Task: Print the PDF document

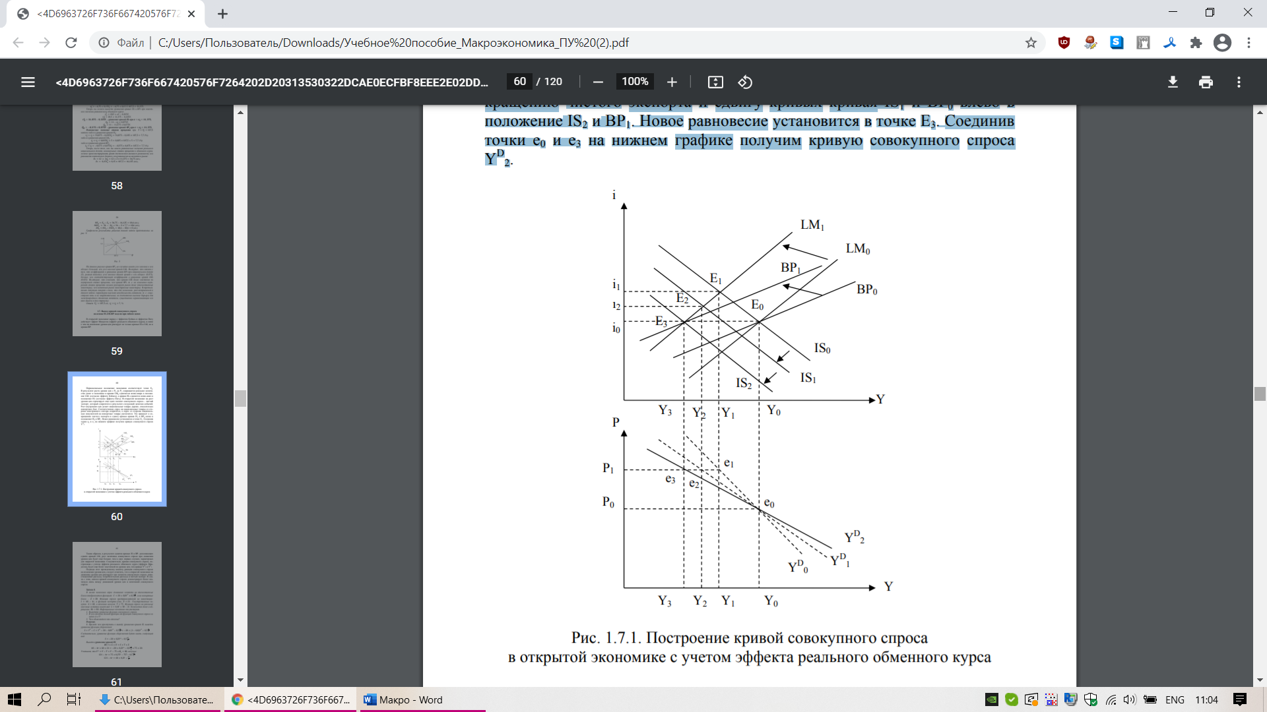Action: coord(1206,82)
